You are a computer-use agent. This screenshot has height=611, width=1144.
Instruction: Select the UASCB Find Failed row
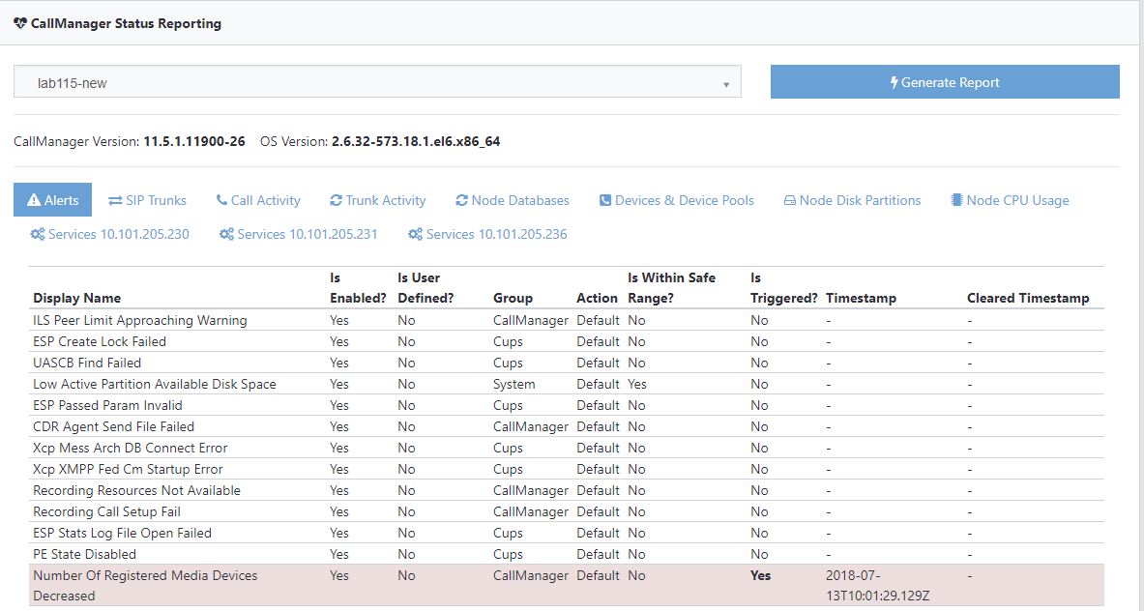[x=566, y=363]
